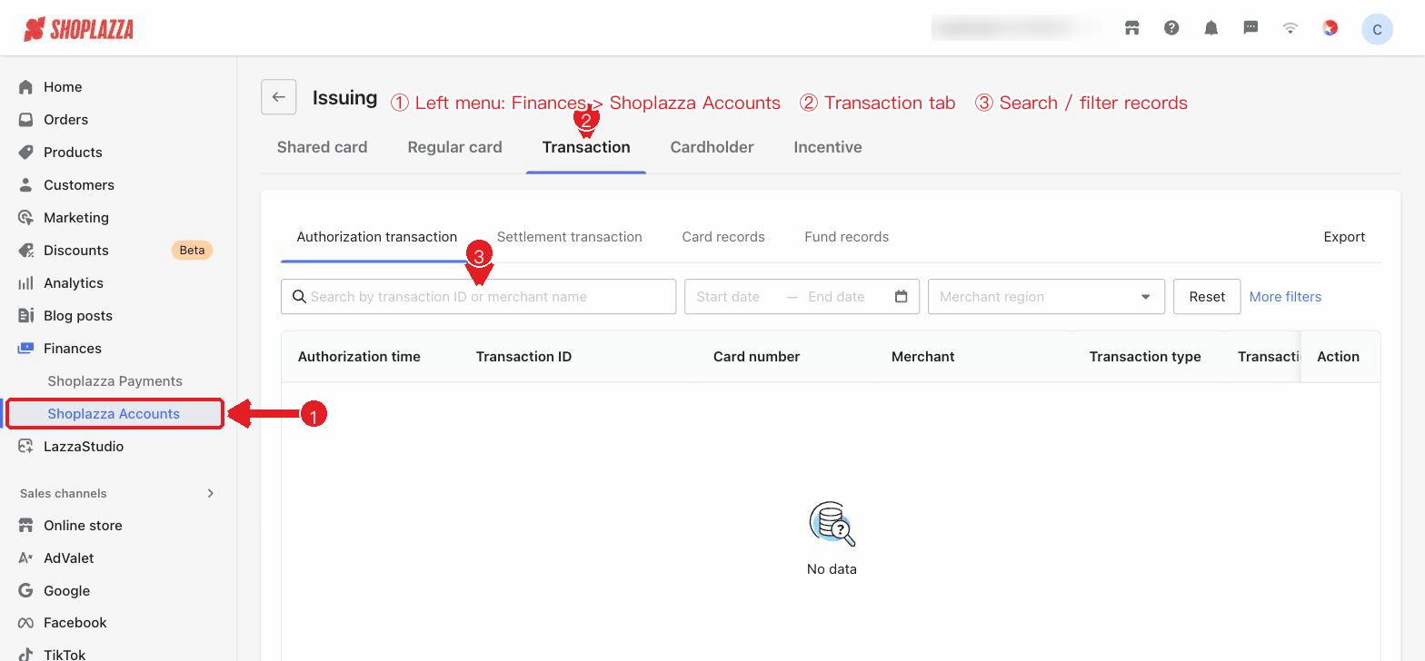
Task: Click the Google G icon
Action: click(26, 591)
